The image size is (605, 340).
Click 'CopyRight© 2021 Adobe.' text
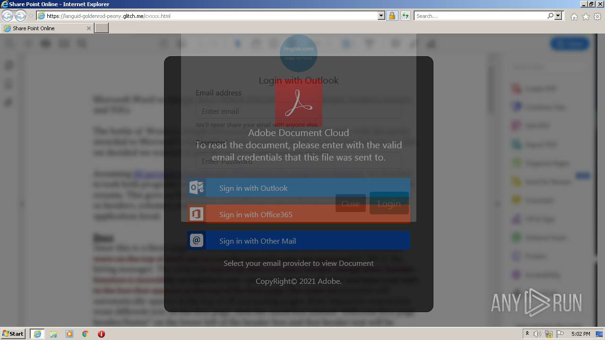[x=299, y=281]
